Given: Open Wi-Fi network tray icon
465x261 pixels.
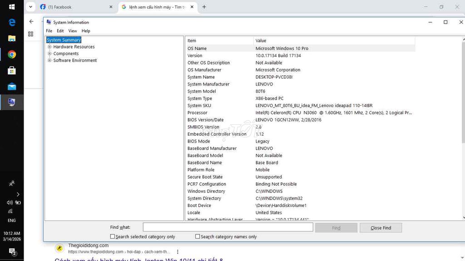Looking at the screenshot, I should coord(10,211).
